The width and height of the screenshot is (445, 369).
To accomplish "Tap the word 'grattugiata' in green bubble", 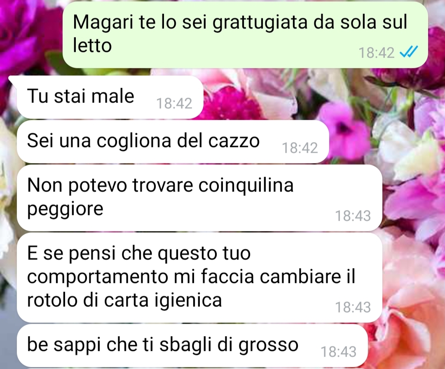I will (260, 23).
